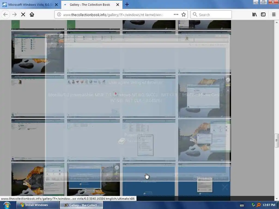Activate Gallery - The Collect... taskbar button
The image size is (279, 209).
click(81, 205)
